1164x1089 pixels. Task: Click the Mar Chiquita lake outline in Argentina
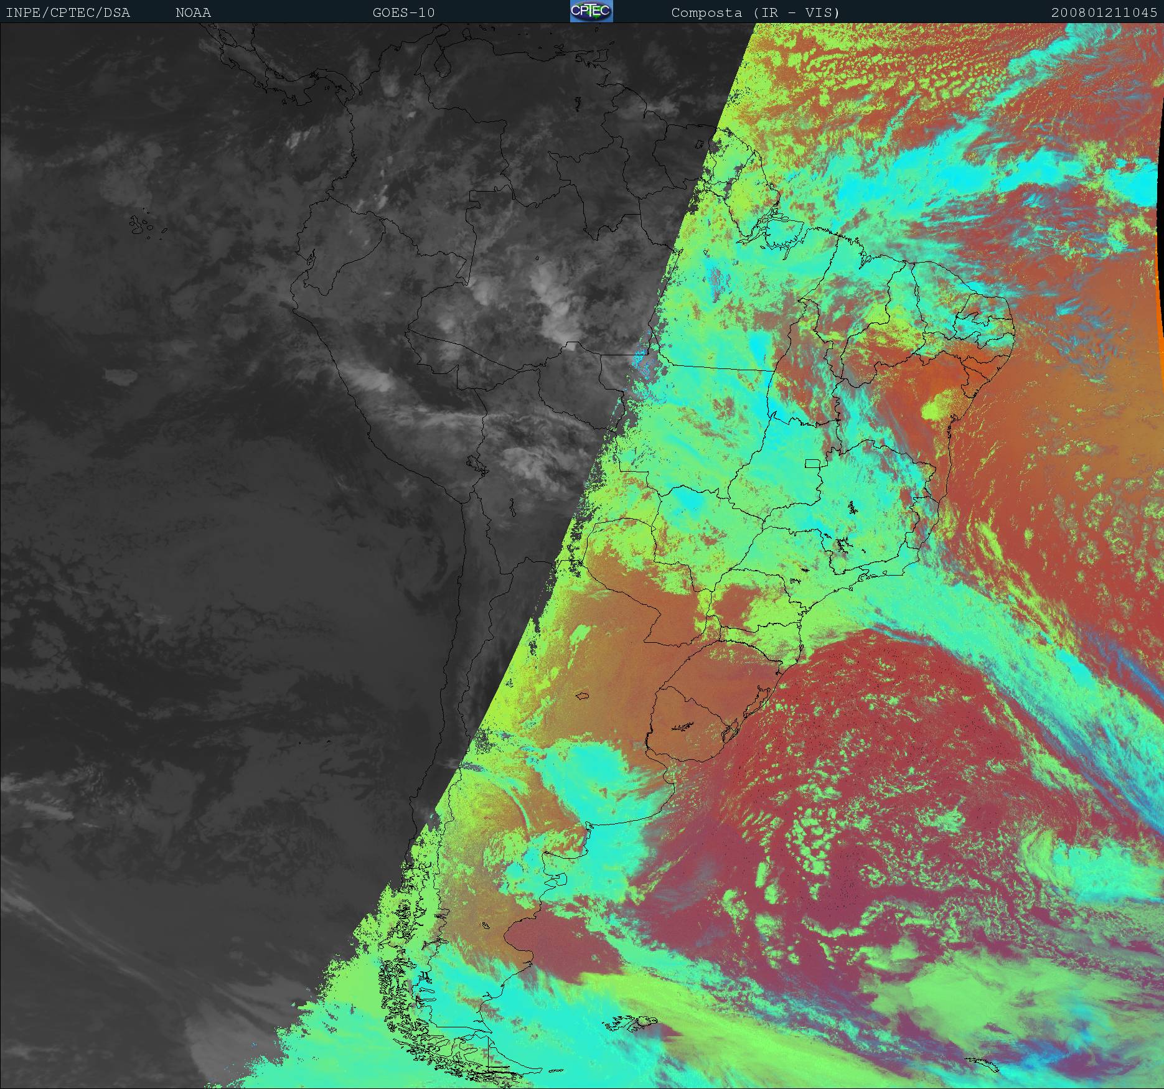click(x=583, y=696)
